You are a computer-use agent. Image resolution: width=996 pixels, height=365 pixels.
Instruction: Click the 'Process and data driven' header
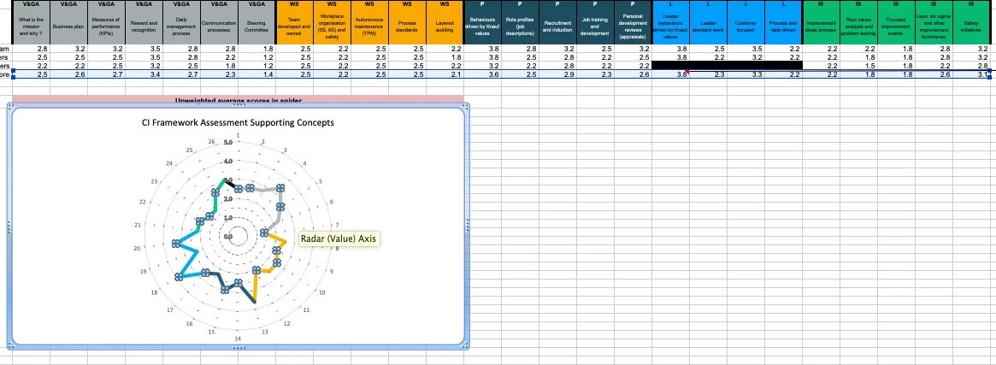[x=783, y=26]
